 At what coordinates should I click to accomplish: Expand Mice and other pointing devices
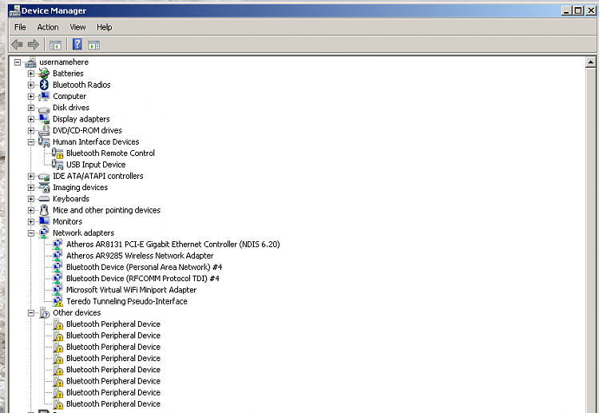click(x=31, y=210)
